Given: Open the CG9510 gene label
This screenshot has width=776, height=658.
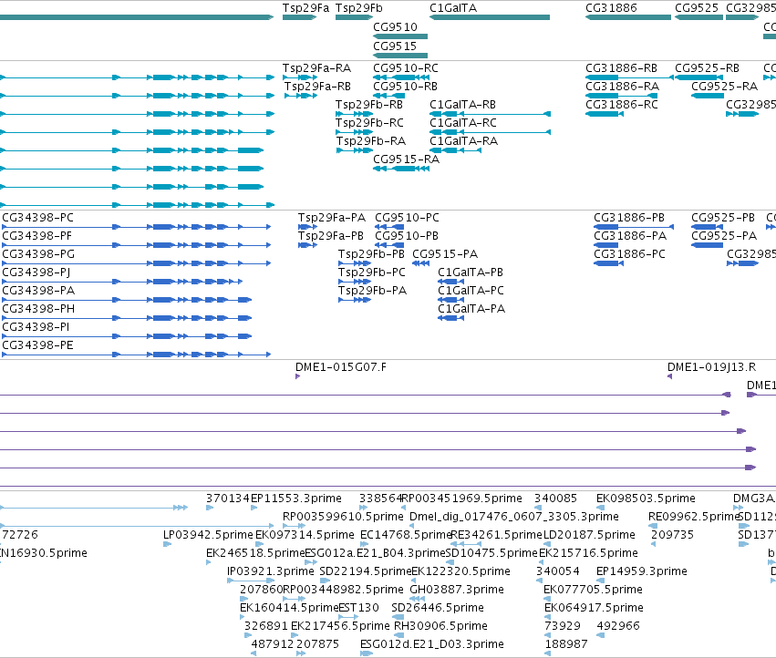Looking at the screenshot, I should pos(395,26).
